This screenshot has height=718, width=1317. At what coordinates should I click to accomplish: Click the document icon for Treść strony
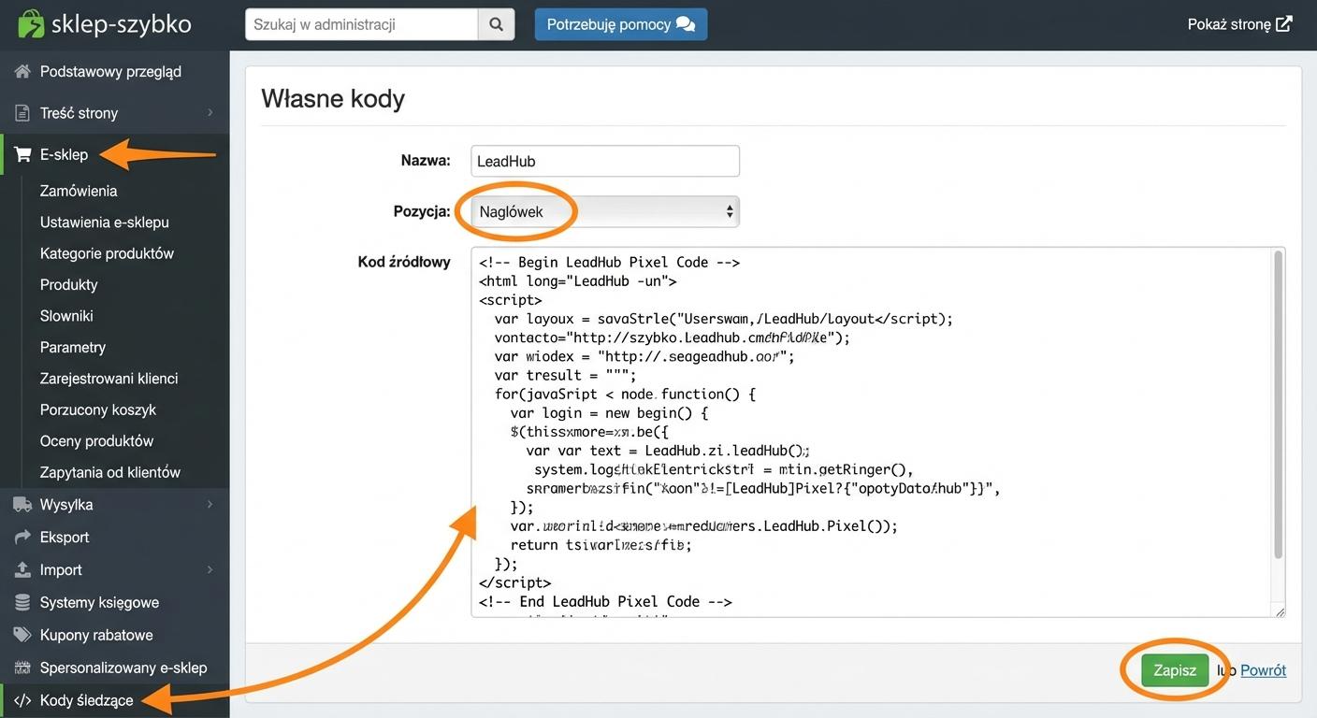[22, 113]
